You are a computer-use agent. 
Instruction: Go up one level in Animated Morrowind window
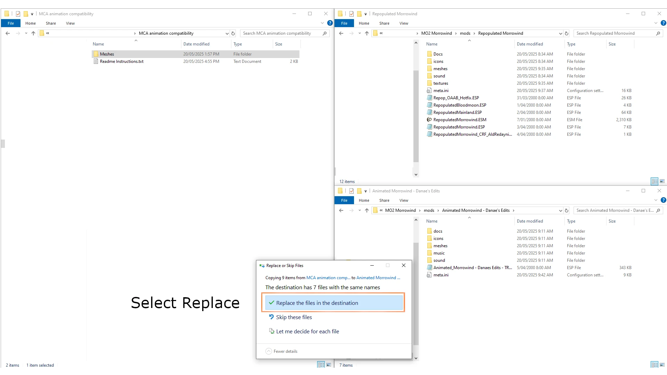[367, 210]
